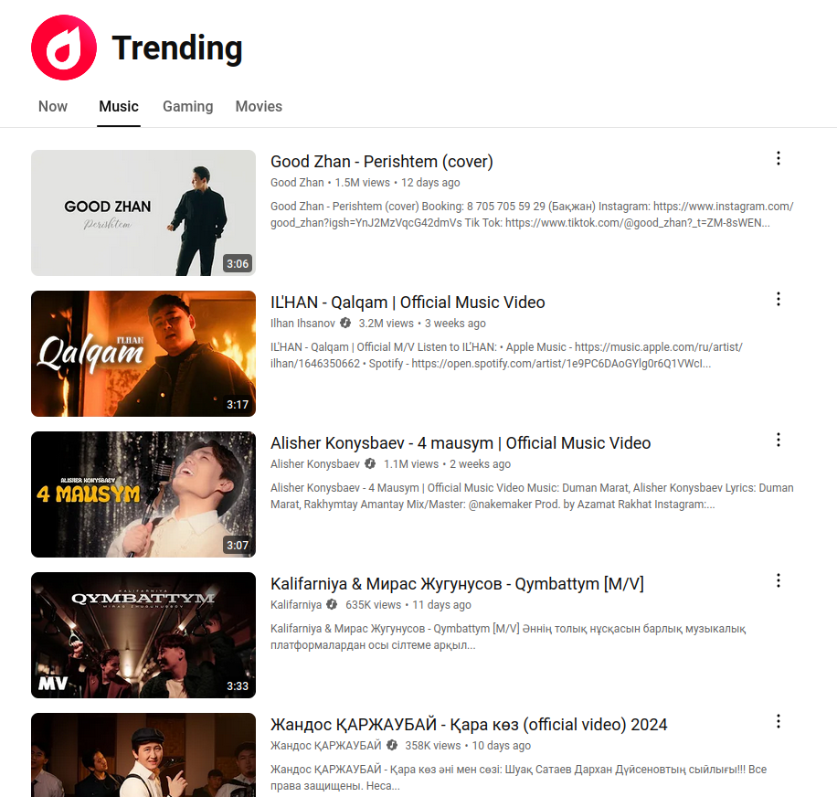
Task: Click the red Trending music logo icon
Action: pyautogui.click(x=64, y=48)
